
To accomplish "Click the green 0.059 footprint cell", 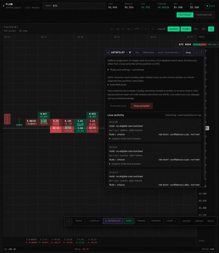I will click(x=93, y=115).
